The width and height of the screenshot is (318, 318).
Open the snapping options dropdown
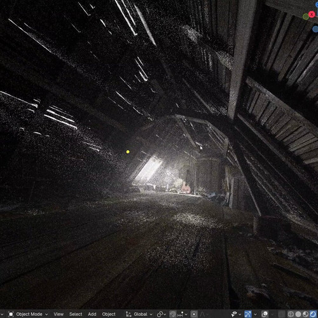click(183, 314)
